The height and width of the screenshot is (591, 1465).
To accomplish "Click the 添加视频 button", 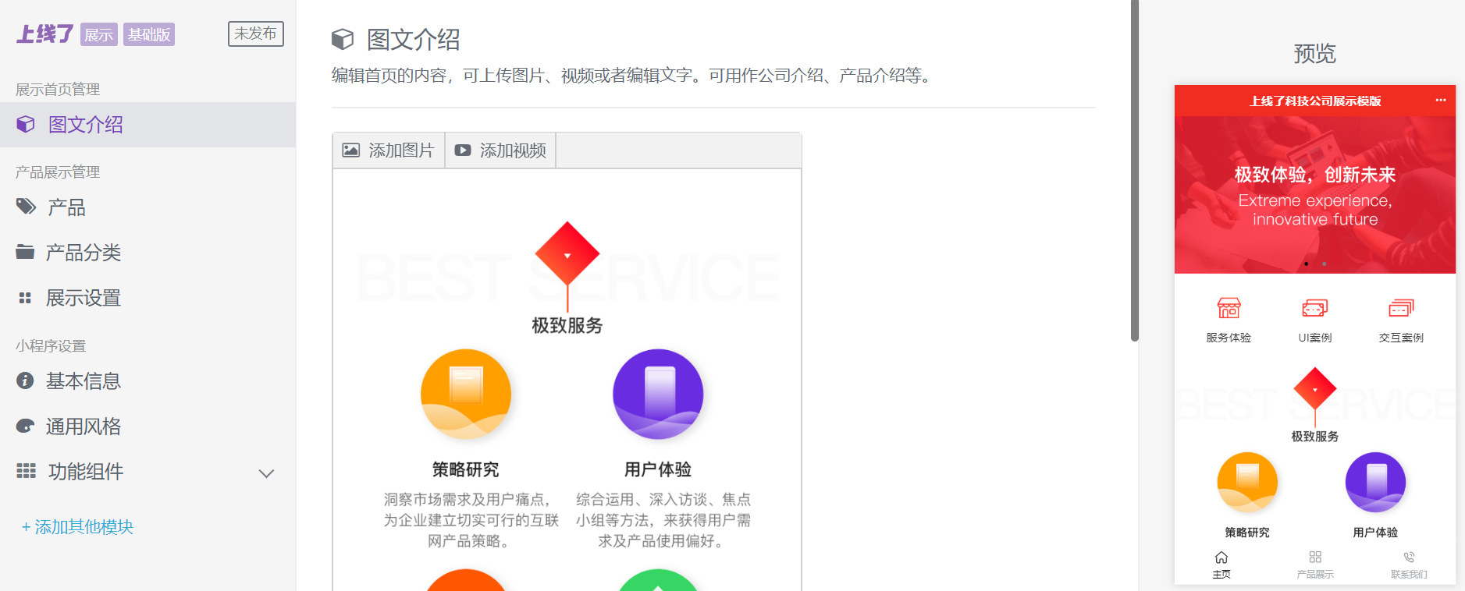I will click(x=500, y=150).
